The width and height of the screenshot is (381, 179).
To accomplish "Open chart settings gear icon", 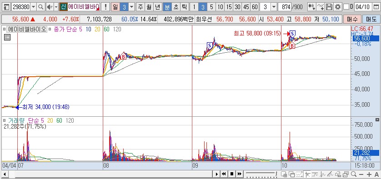I will (337, 7).
